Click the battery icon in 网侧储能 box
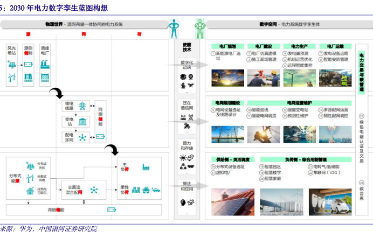Image resolution: width=373 pixels, height=238 pixels. click(x=100, y=137)
